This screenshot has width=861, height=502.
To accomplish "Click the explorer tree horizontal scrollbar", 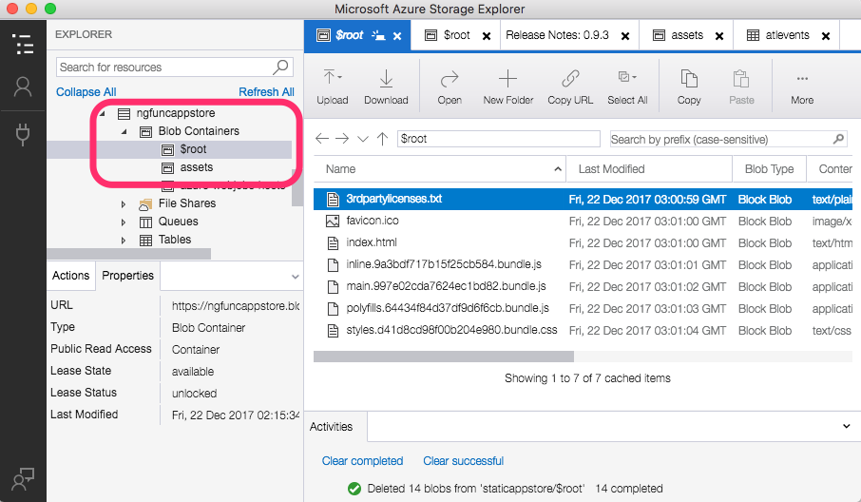I will (129, 254).
